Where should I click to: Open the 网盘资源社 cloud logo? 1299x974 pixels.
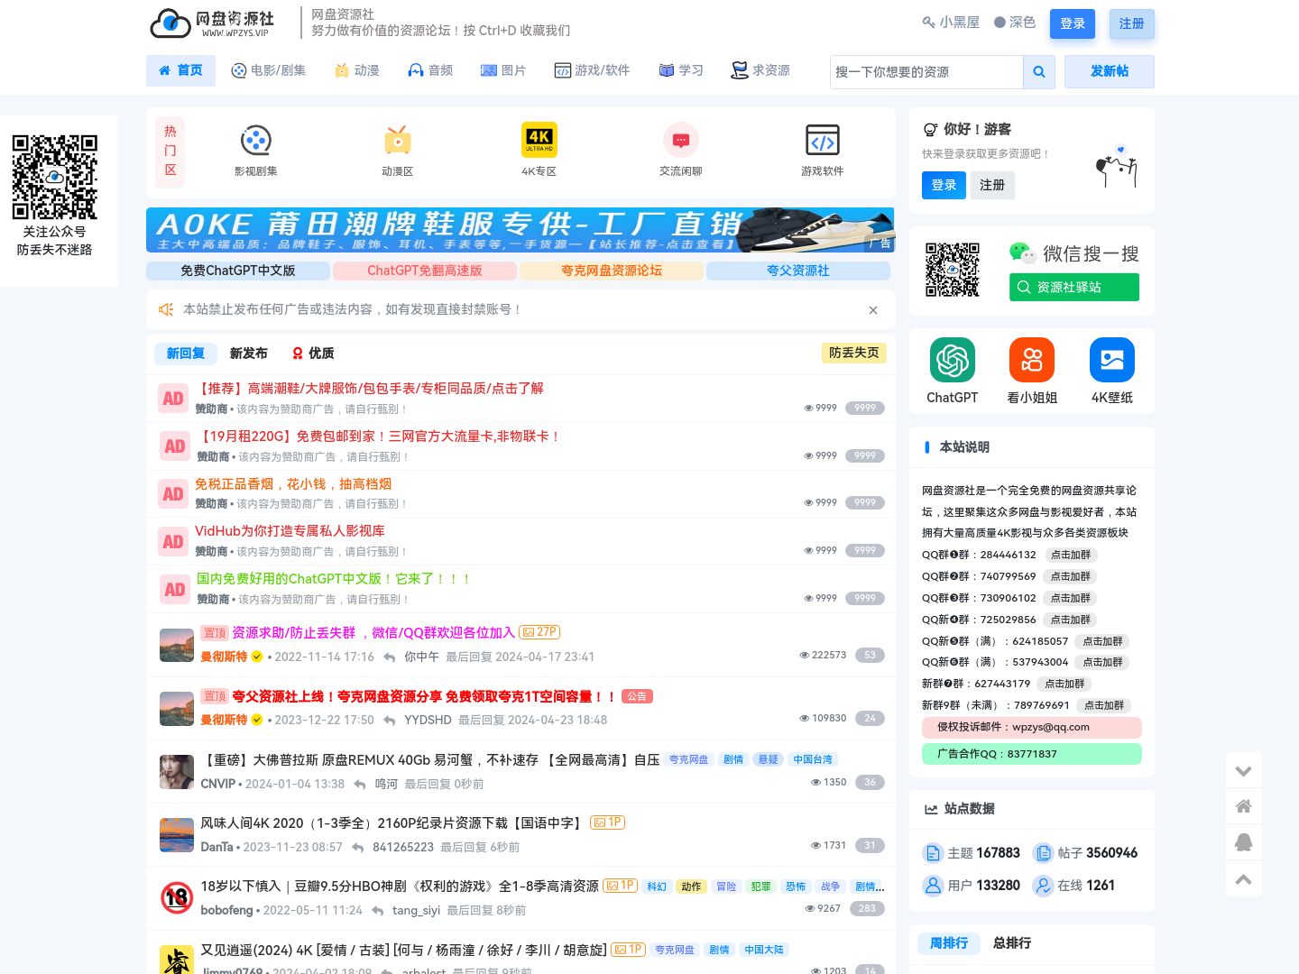212,23
